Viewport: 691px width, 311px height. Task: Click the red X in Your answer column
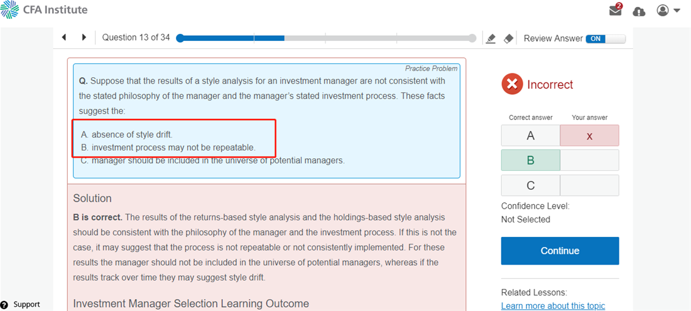tap(589, 136)
